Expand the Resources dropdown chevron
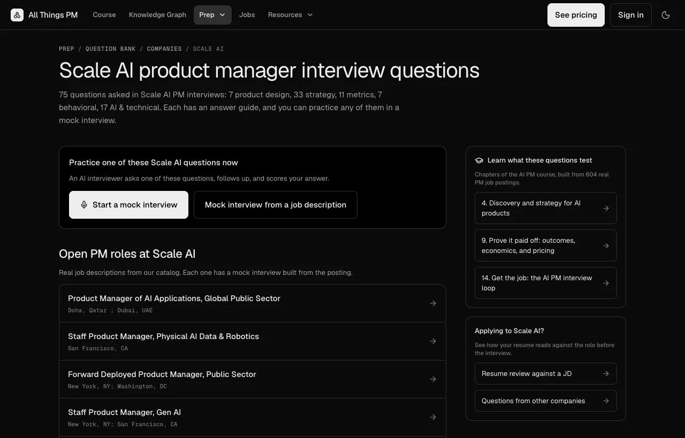 tap(310, 15)
